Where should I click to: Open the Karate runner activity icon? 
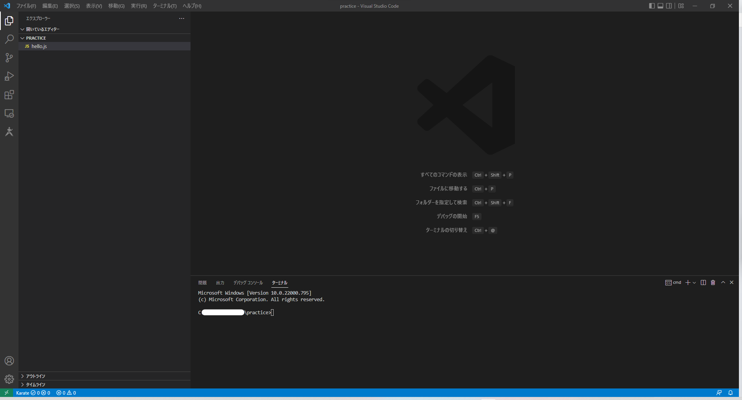(9, 132)
